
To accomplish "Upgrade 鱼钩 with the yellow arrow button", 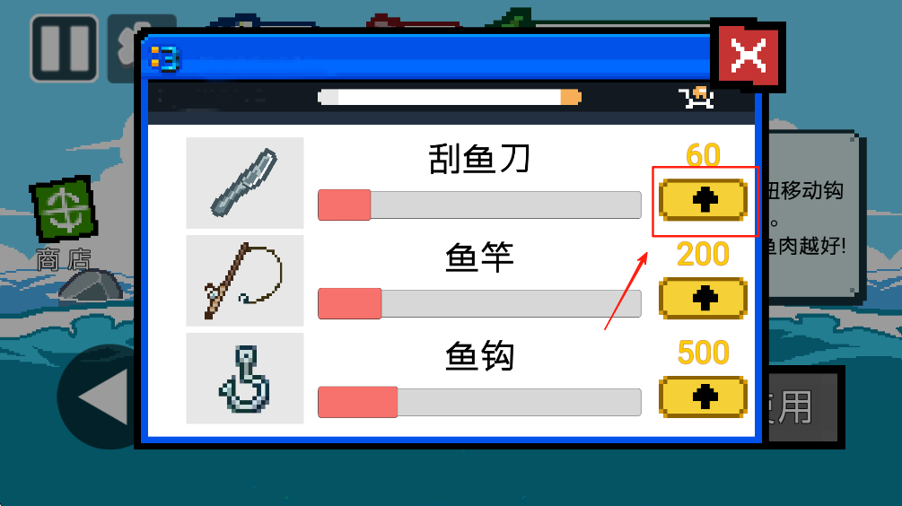I will pyautogui.click(x=703, y=397).
